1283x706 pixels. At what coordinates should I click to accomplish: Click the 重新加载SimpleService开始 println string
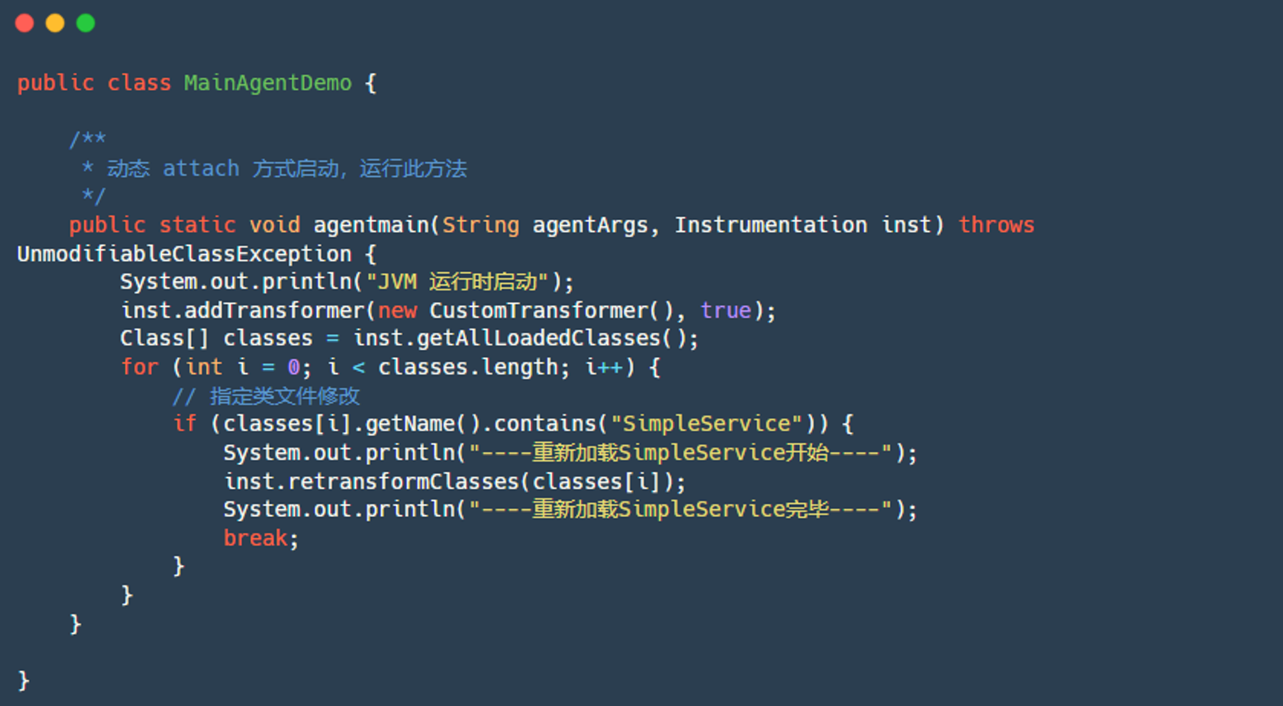click(x=680, y=453)
